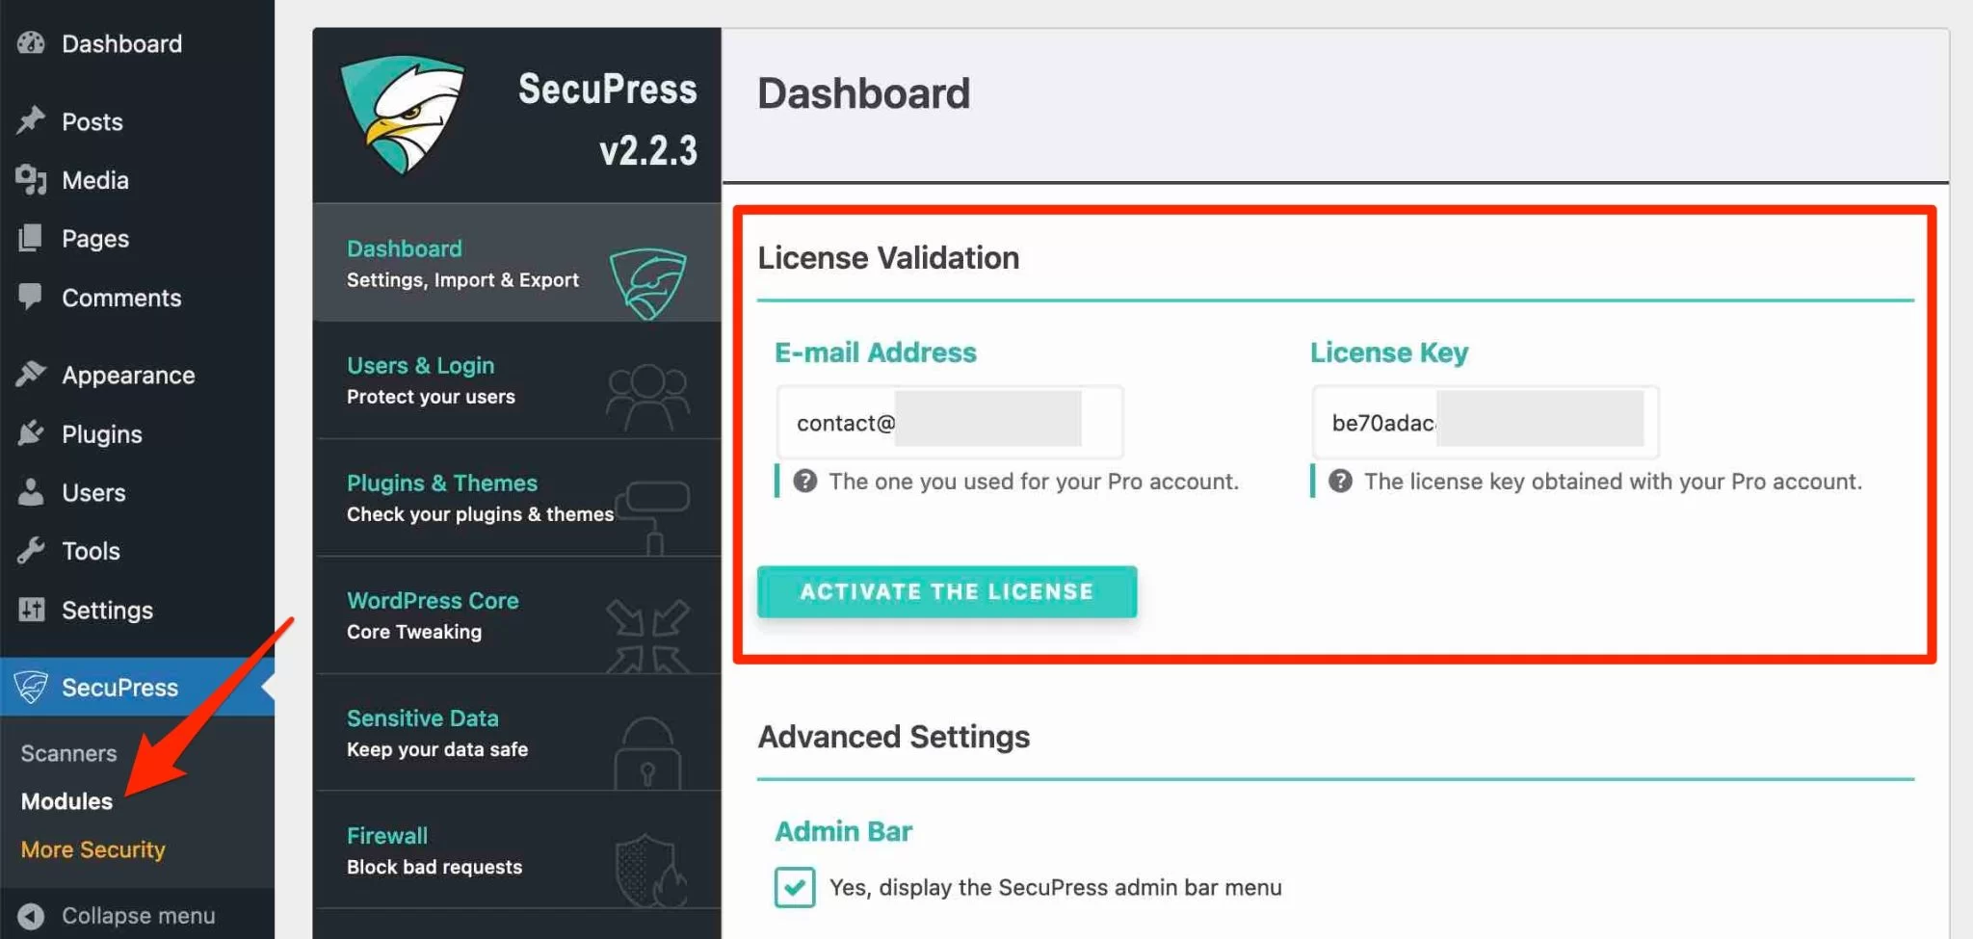This screenshot has height=939, width=1973.
Task: Click the Posts pushpin icon
Action: [x=31, y=121]
